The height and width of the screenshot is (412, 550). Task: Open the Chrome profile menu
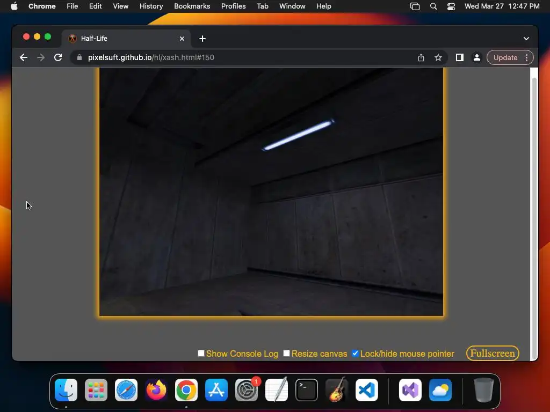pos(477,57)
